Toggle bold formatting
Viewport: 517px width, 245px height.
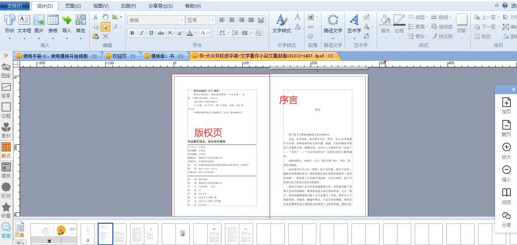pyautogui.click(x=132, y=33)
